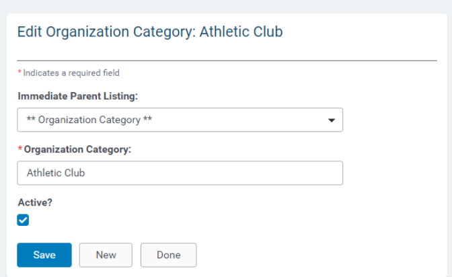Click the Done button

point(169,255)
